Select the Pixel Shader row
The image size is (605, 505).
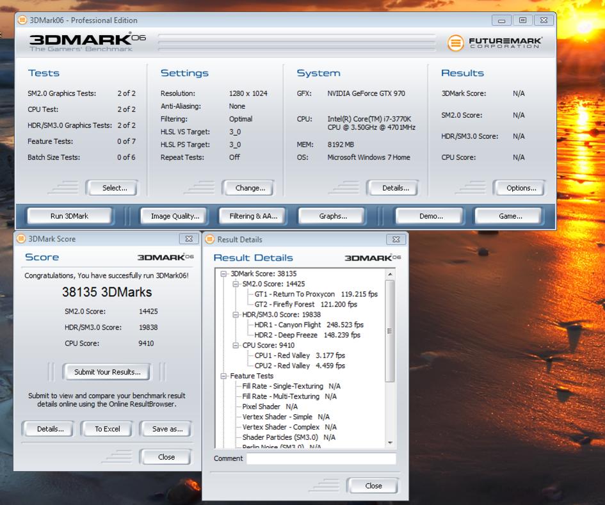coord(270,406)
